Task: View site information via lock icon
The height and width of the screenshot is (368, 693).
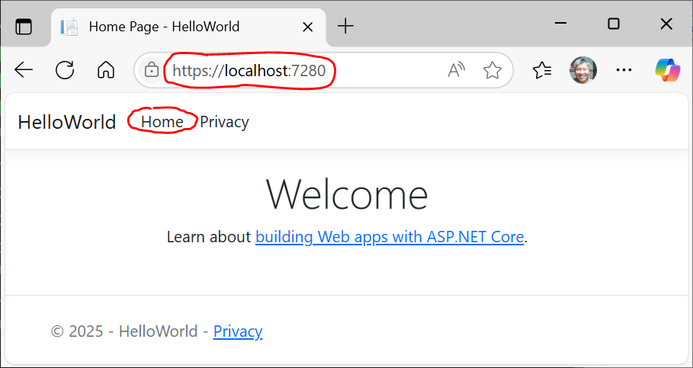Action: (152, 71)
